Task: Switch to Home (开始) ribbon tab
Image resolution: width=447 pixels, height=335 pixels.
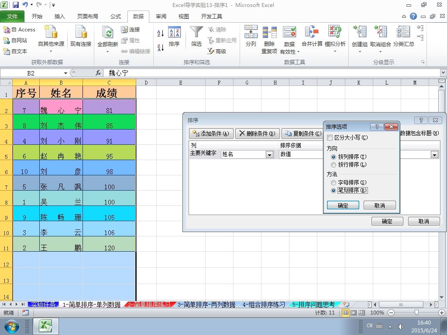Action: click(x=37, y=17)
